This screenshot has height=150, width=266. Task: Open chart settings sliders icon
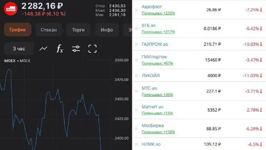click(76, 49)
